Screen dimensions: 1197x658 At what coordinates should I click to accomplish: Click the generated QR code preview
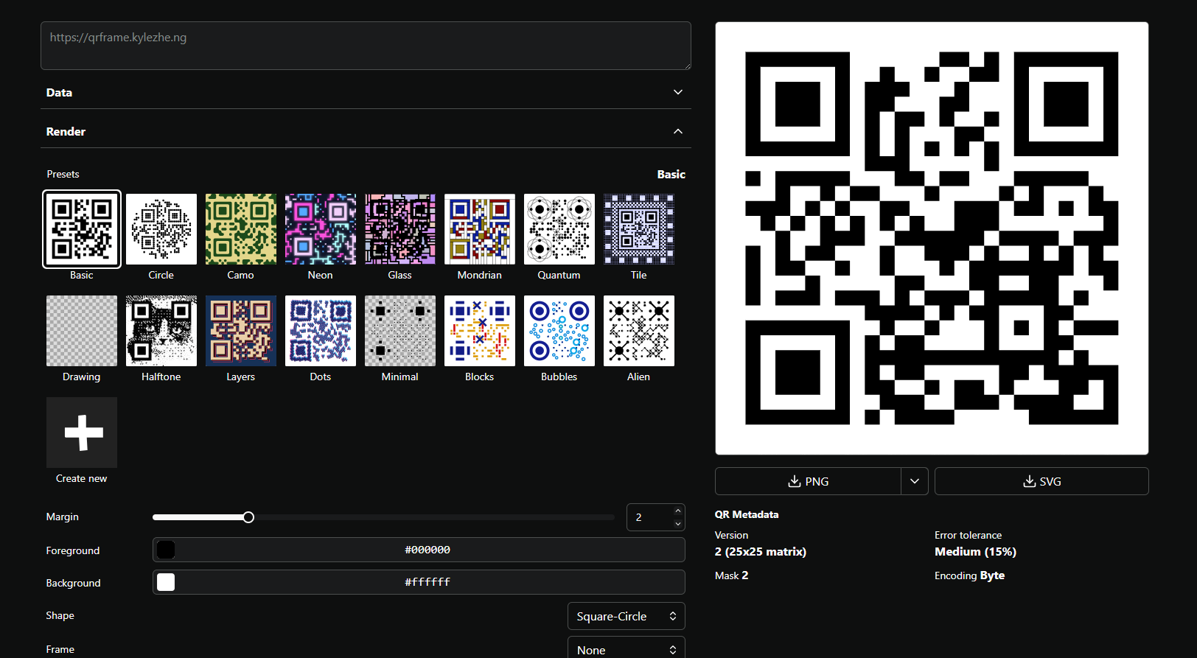[x=932, y=238]
